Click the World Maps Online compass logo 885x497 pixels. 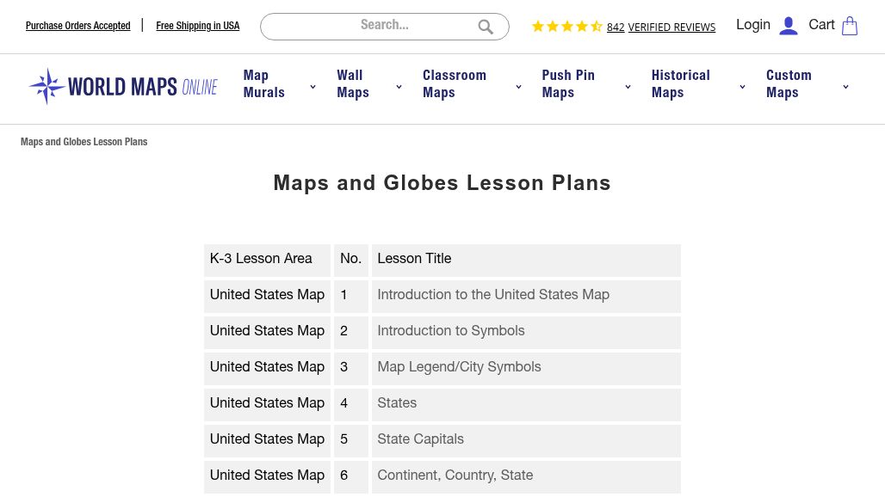47,87
